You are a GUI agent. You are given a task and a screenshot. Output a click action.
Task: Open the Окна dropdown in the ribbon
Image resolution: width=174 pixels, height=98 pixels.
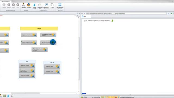(52, 6)
